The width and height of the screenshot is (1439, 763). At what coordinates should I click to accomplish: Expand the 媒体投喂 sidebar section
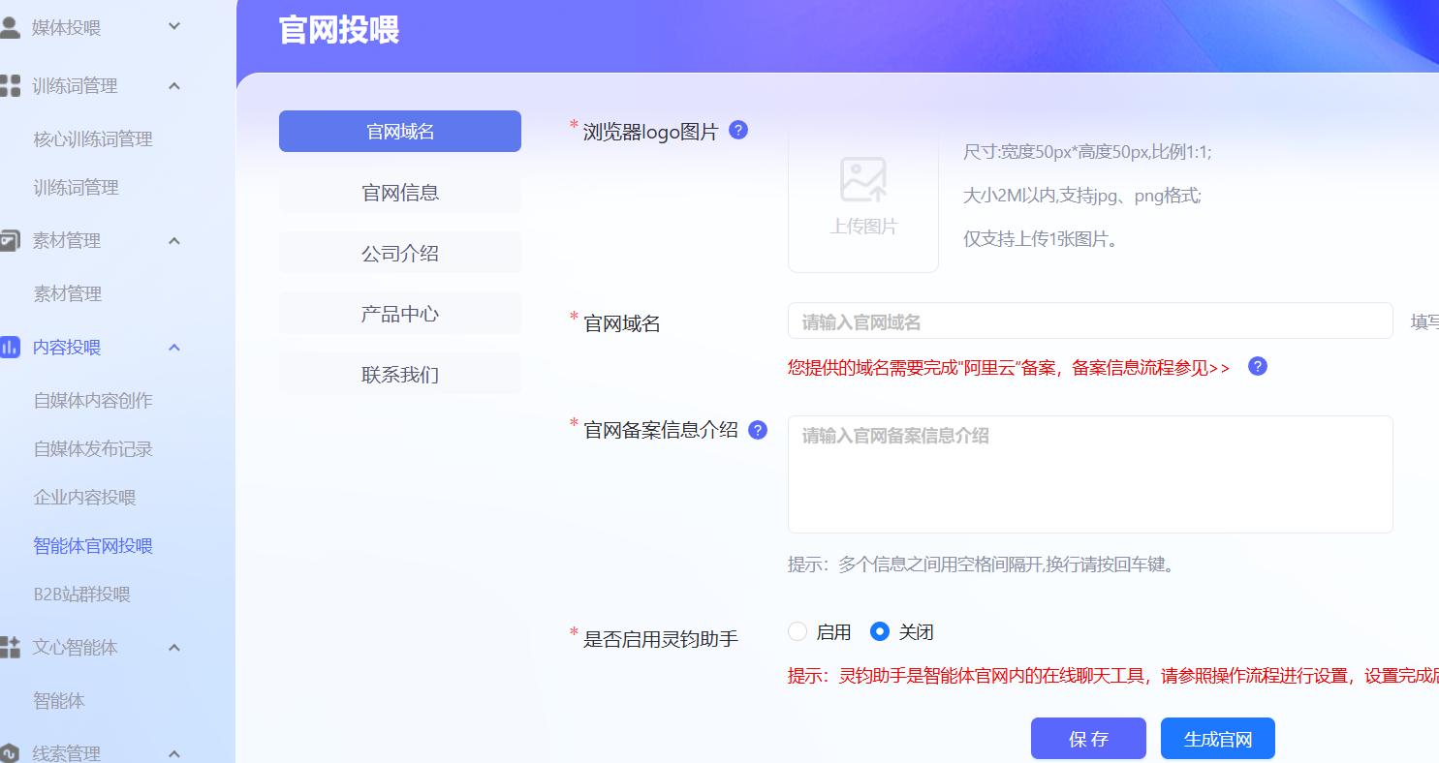coord(174,27)
